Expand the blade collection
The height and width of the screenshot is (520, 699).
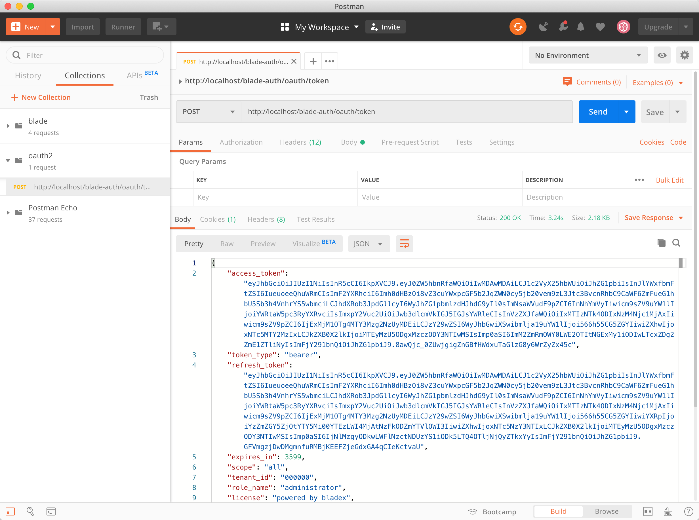[8, 126]
